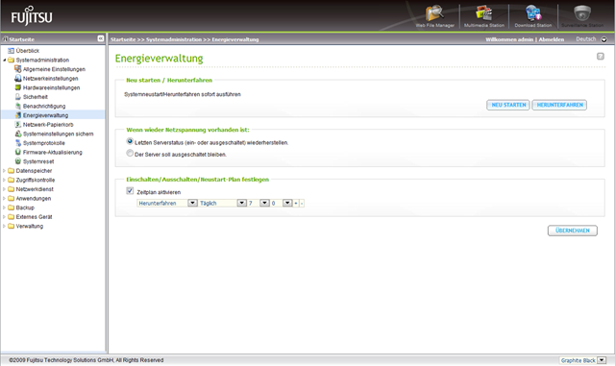Select 'Der Server soll ausgeschaltet bleiben' radio
The image size is (615, 366).
point(130,153)
